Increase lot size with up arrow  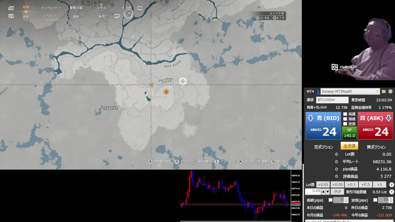point(323,192)
